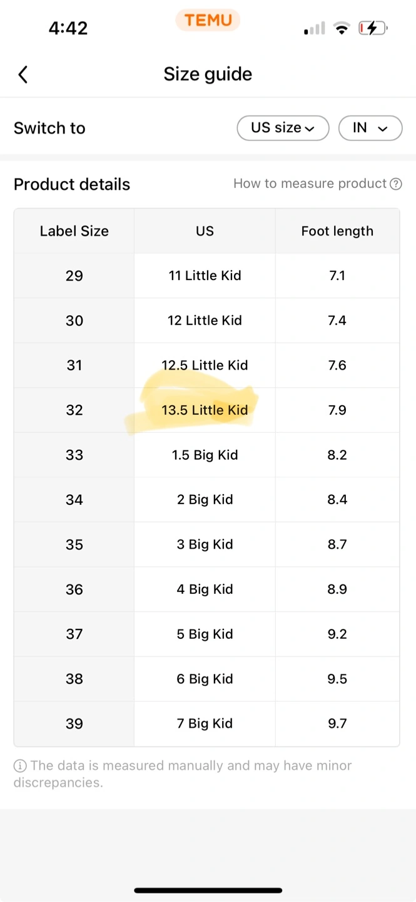The image size is (416, 902).
Task: Expand the IN unit dropdown
Action: pyautogui.click(x=370, y=128)
